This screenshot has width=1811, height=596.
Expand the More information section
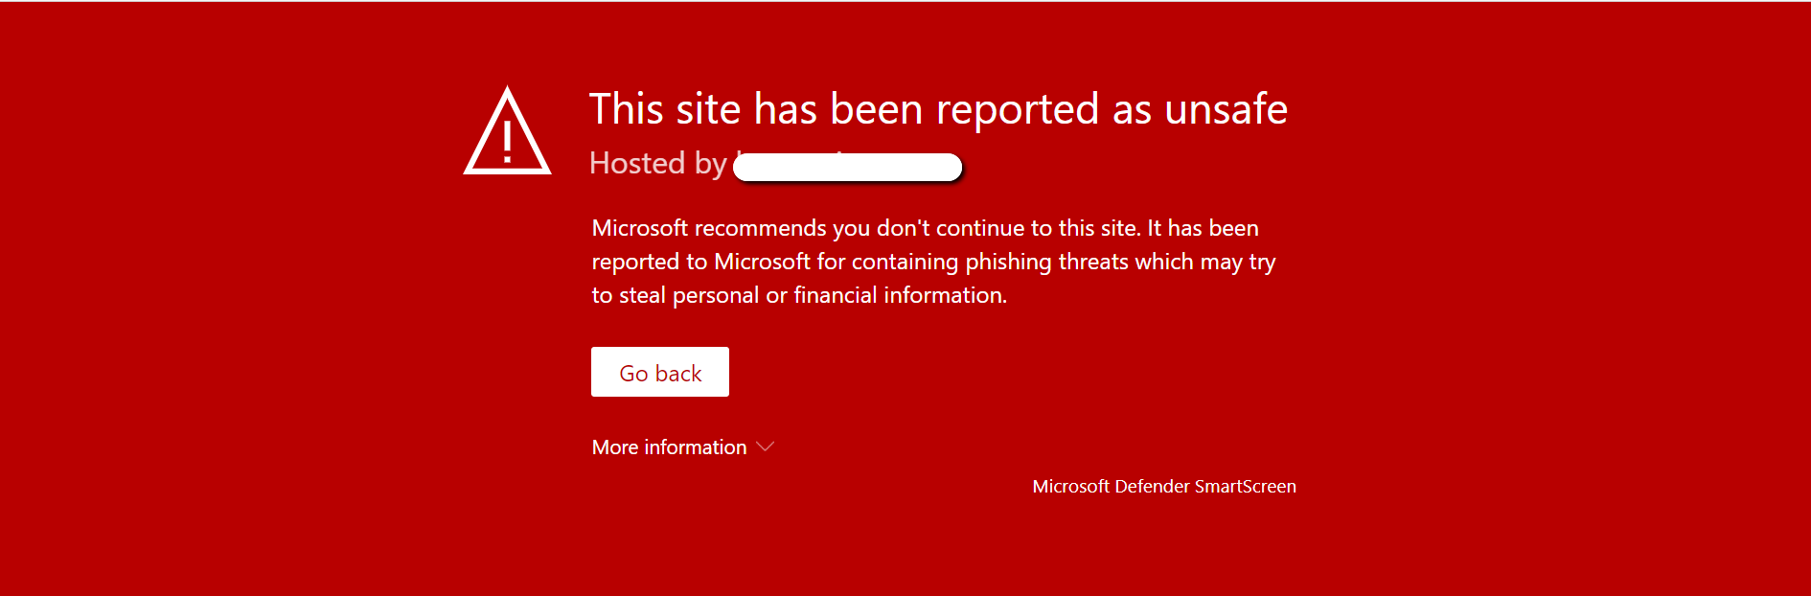pyautogui.click(x=682, y=447)
